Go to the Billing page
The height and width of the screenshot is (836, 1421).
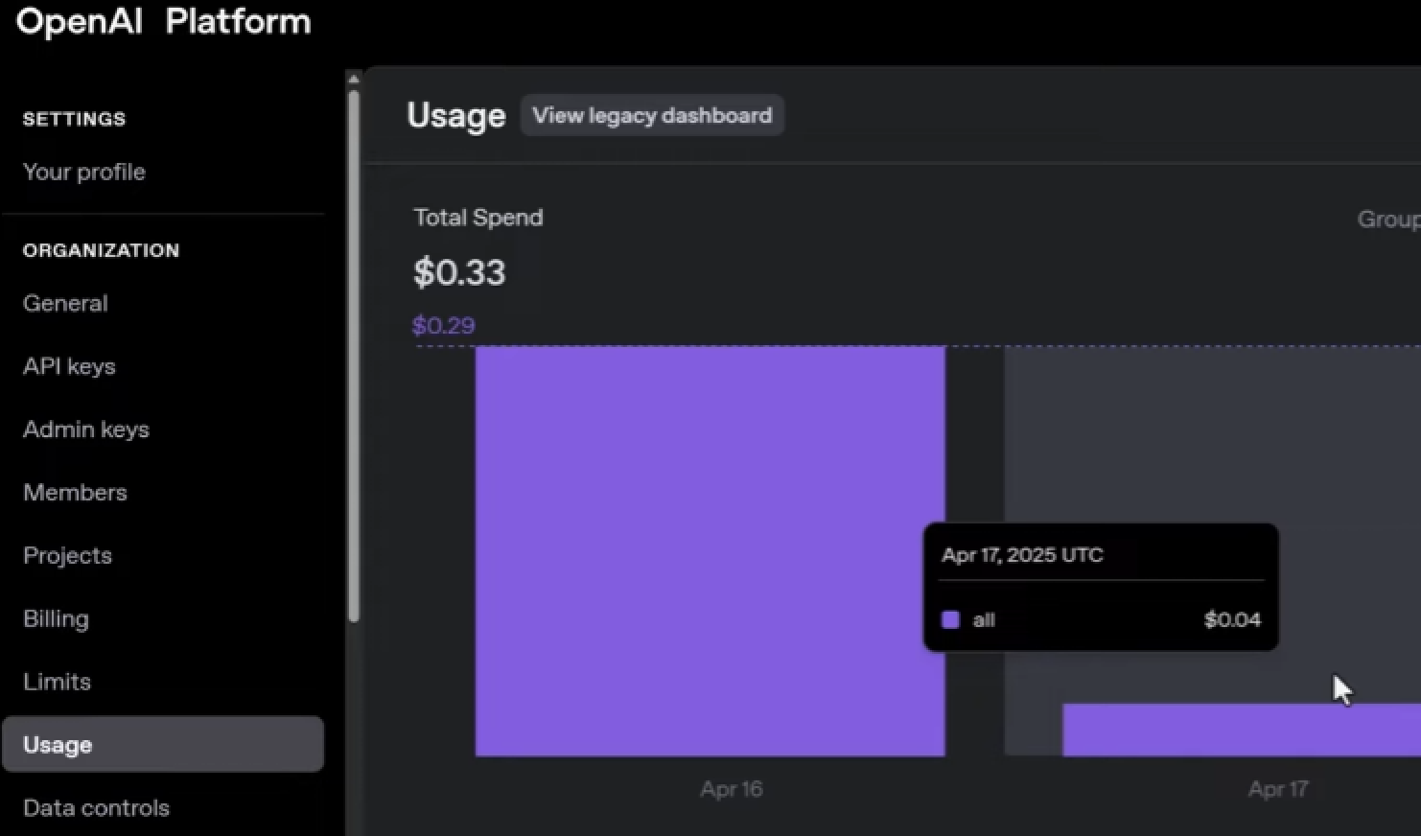click(x=56, y=618)
